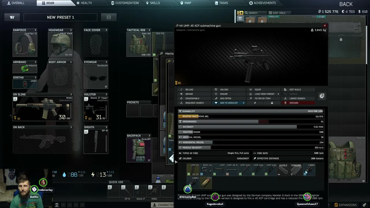Select the ComTac II headset item
Screen dimensions: 370x208
point(25,44)
